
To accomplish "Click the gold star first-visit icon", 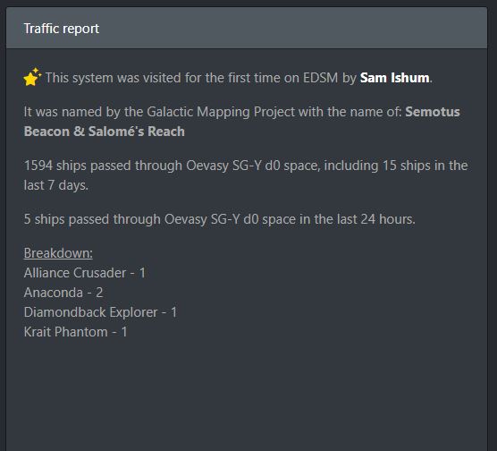I will 32,77.
